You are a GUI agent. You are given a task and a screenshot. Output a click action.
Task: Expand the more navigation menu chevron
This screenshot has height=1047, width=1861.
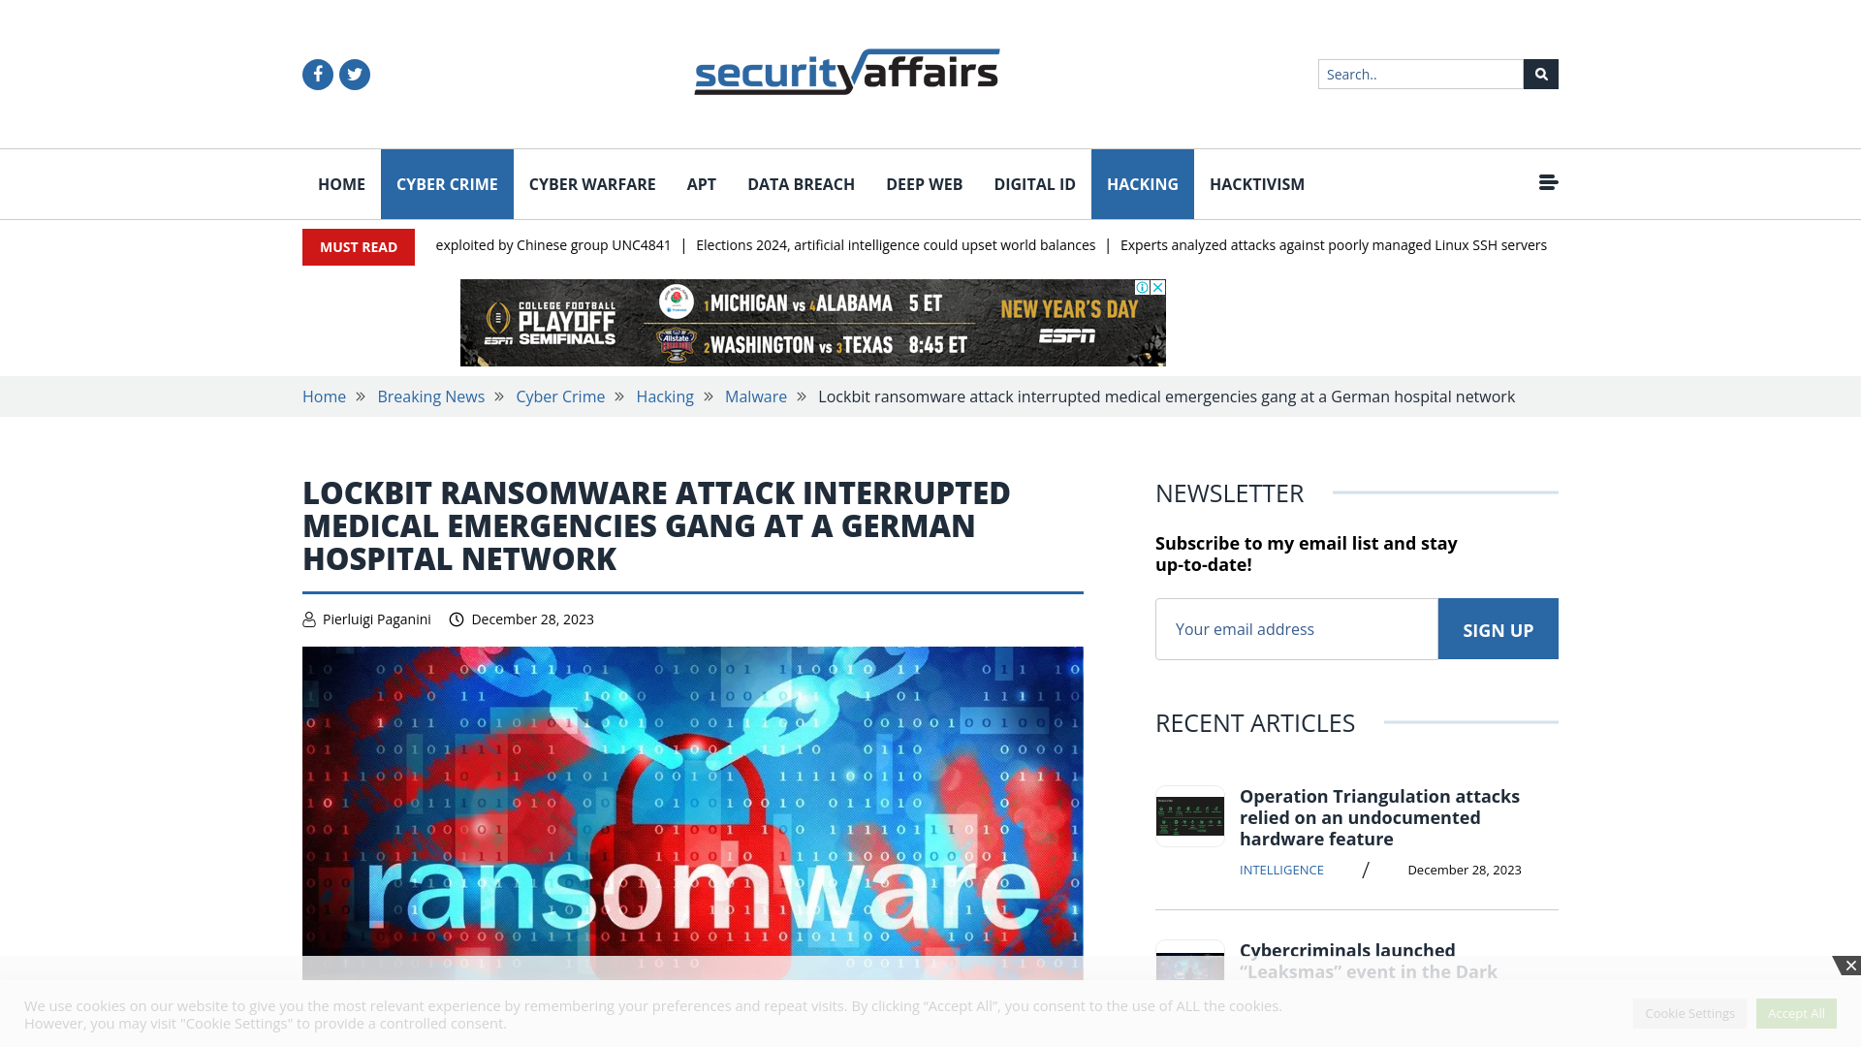(x=1548, y=183)
